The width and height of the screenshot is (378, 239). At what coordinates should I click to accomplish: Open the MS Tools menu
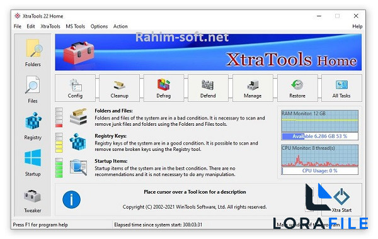point(75,26)
